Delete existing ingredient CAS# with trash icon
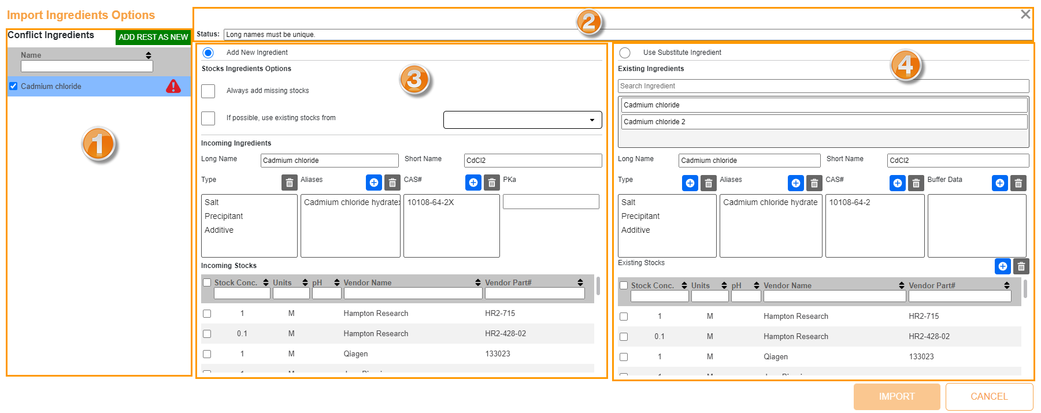 pyautogui.click(x=916, y=183)
